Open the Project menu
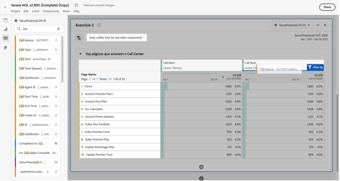The image size is (340, 181). (15, 11)
